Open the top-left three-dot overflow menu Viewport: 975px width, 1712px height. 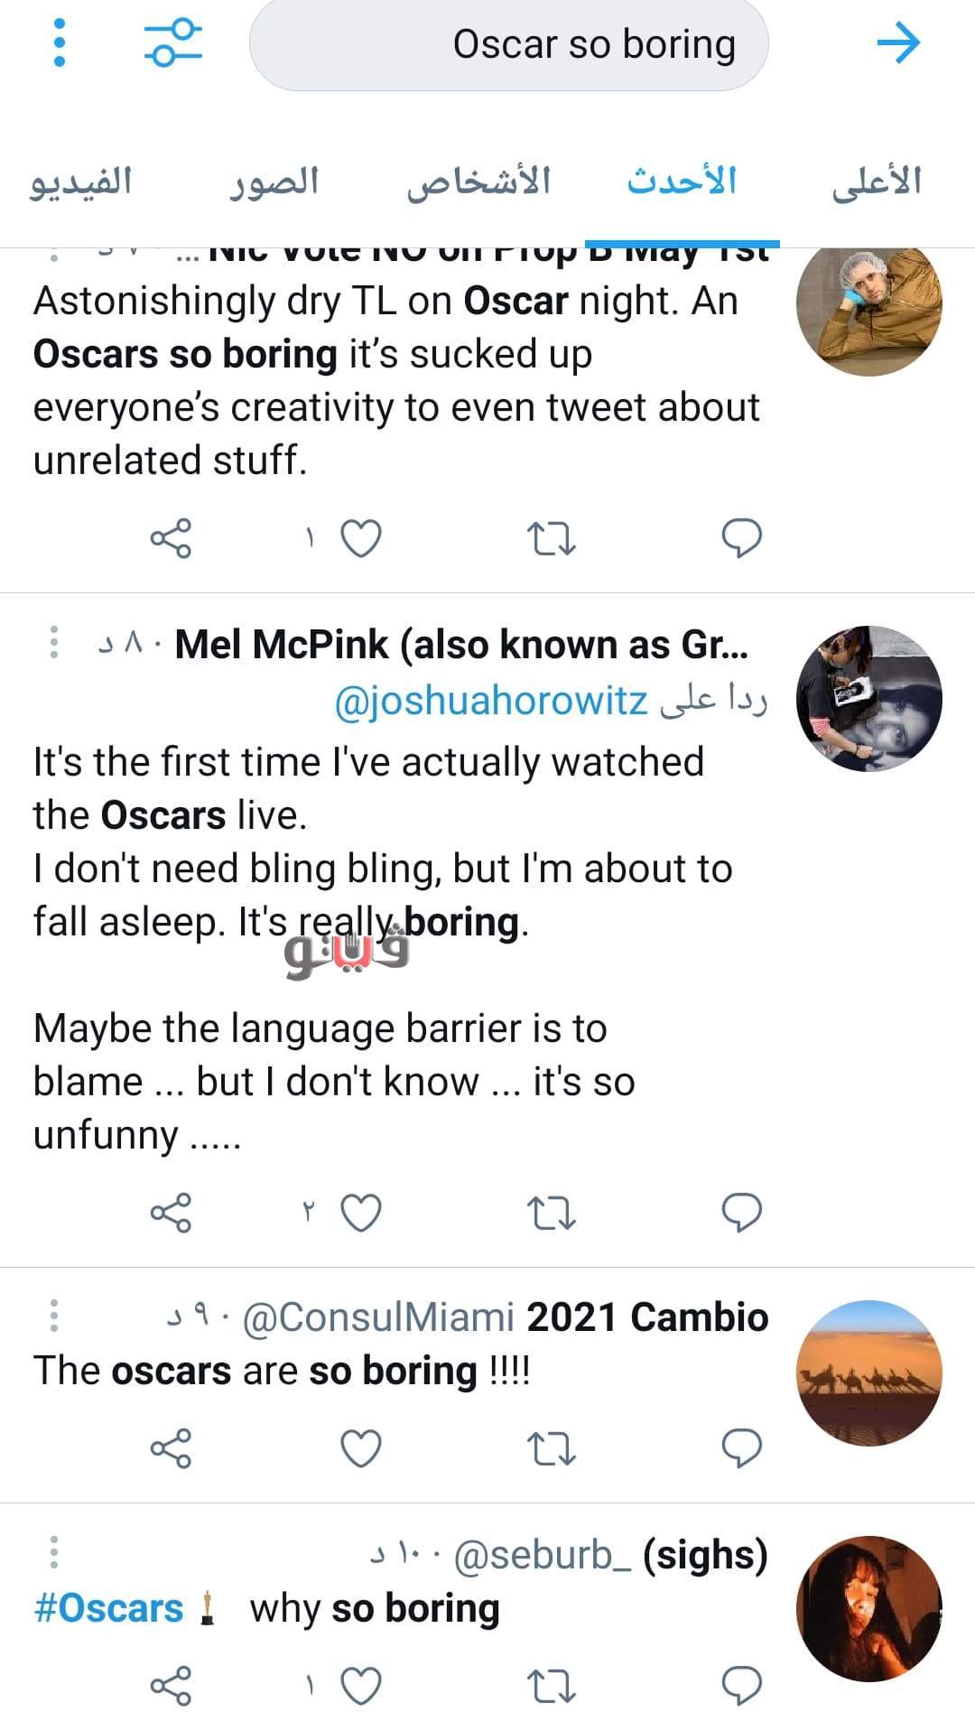click(x=60, y=43)
